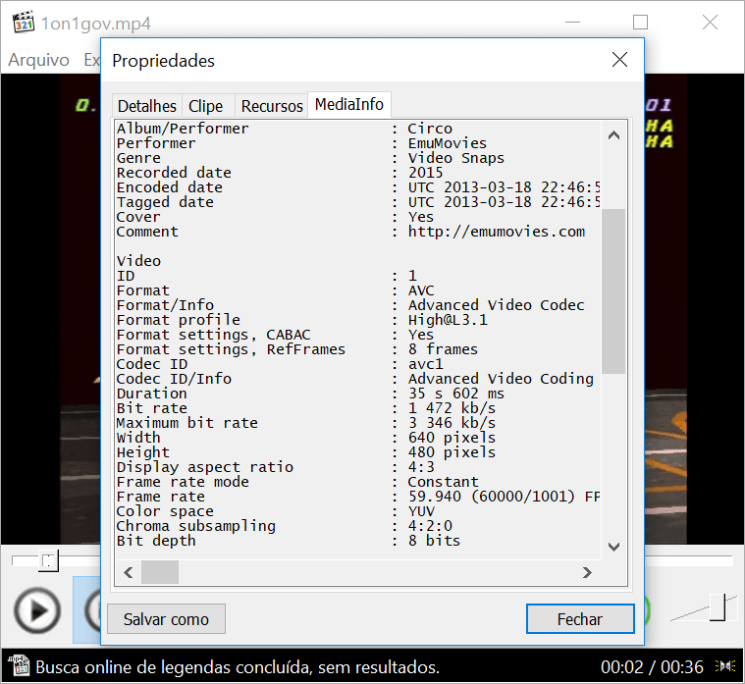Click the MPC app icon in title bar
Viewport: 745px width, 684px height.
coord(23,23)
